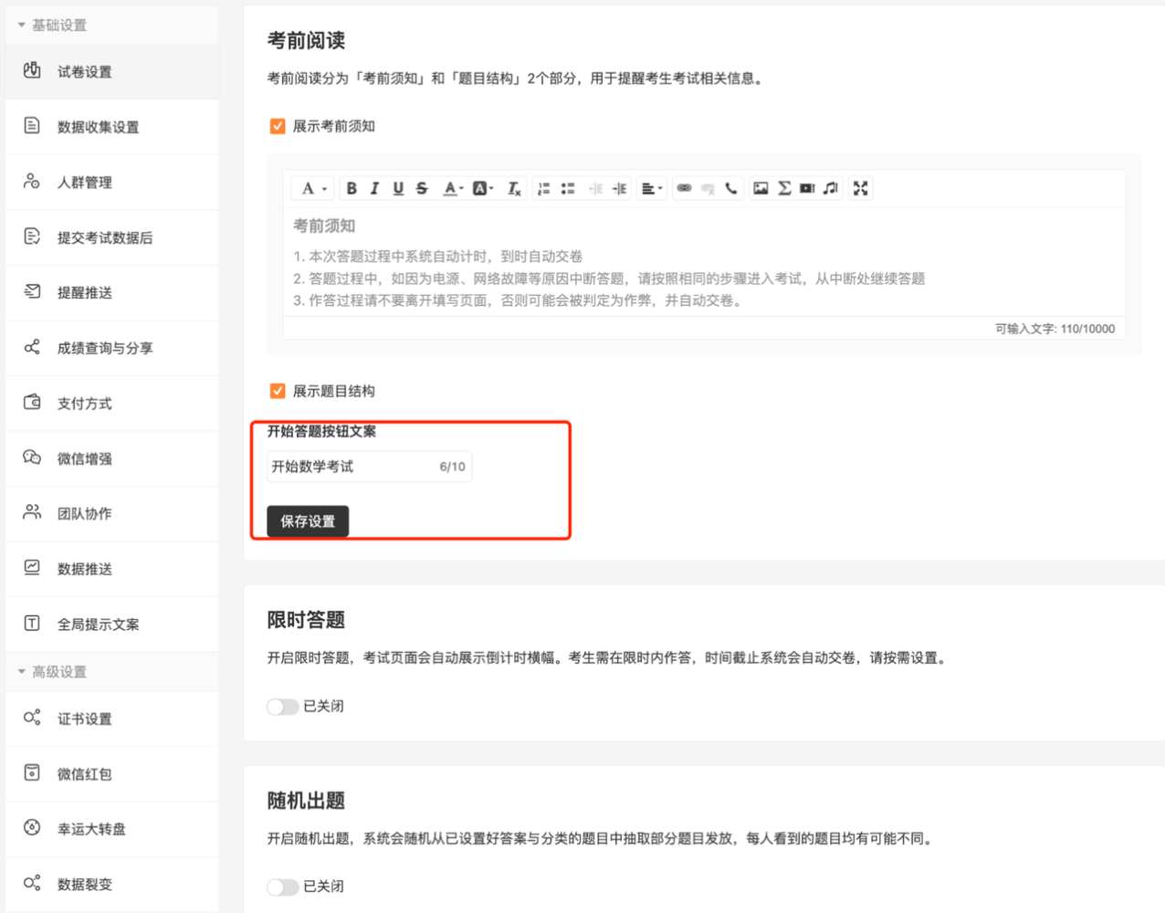Insert an image into the editor

pyautogui.click(x=761, y=188)
